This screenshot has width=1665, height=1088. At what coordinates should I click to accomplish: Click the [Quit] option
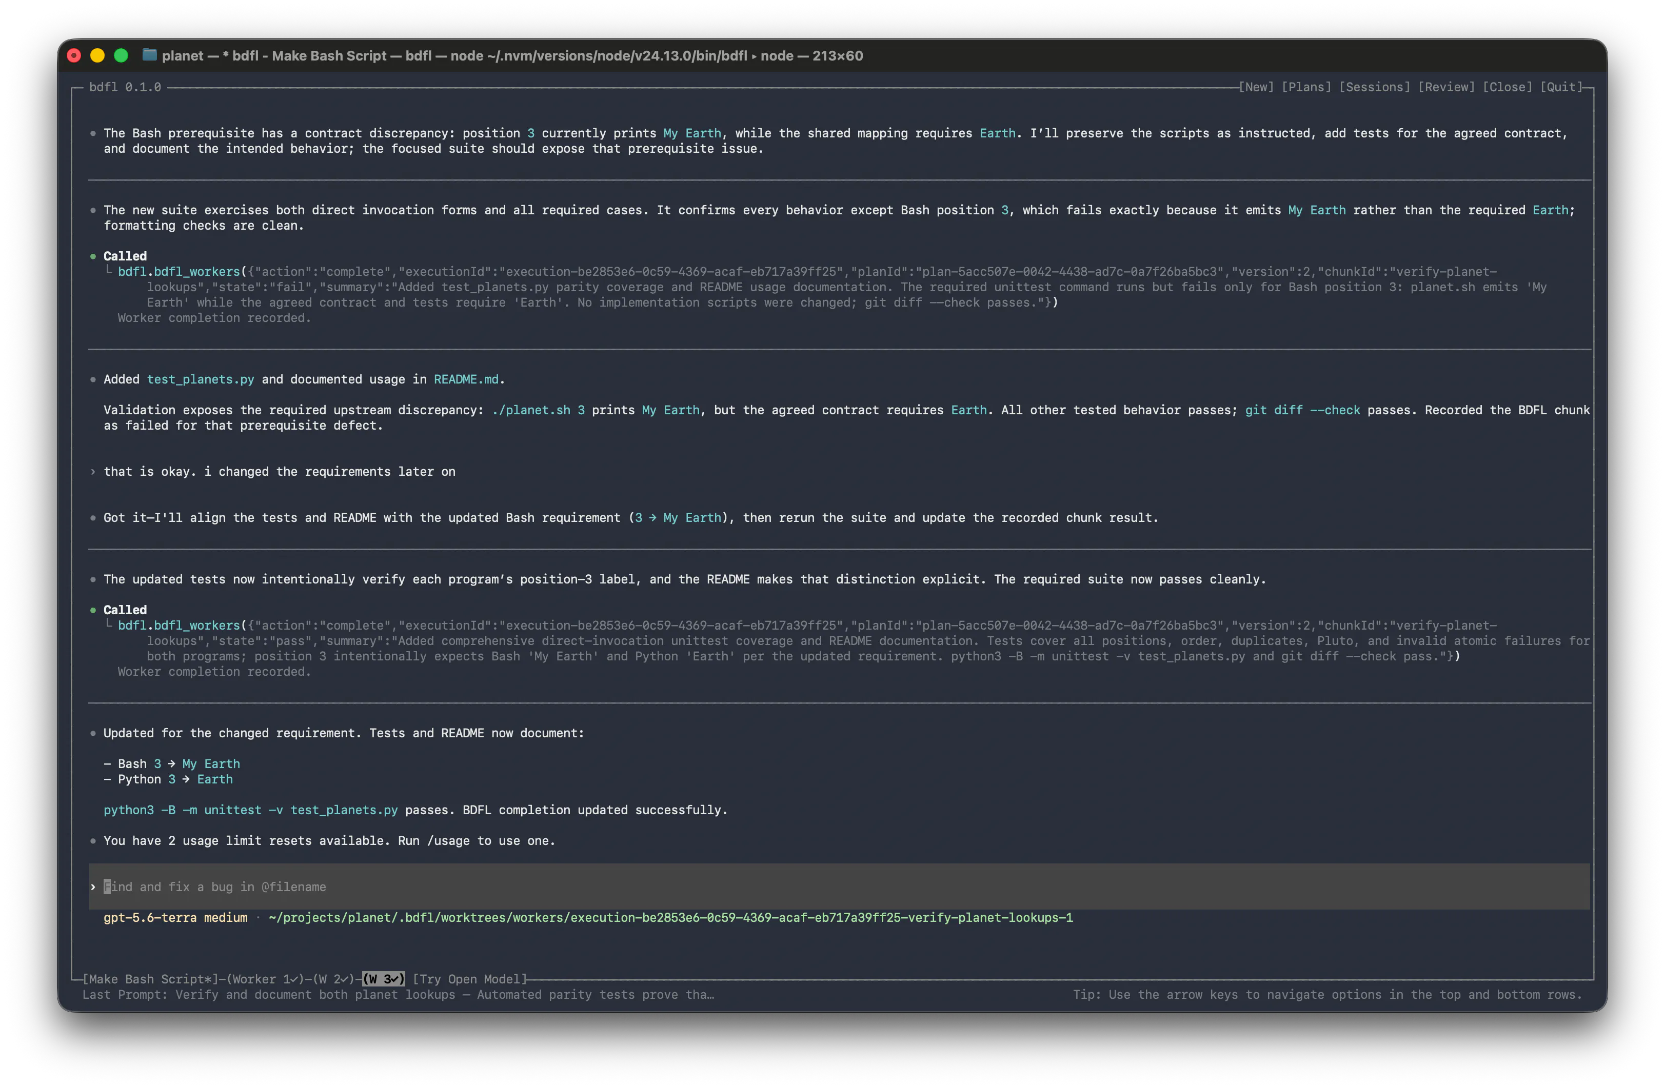point(1561,87)
